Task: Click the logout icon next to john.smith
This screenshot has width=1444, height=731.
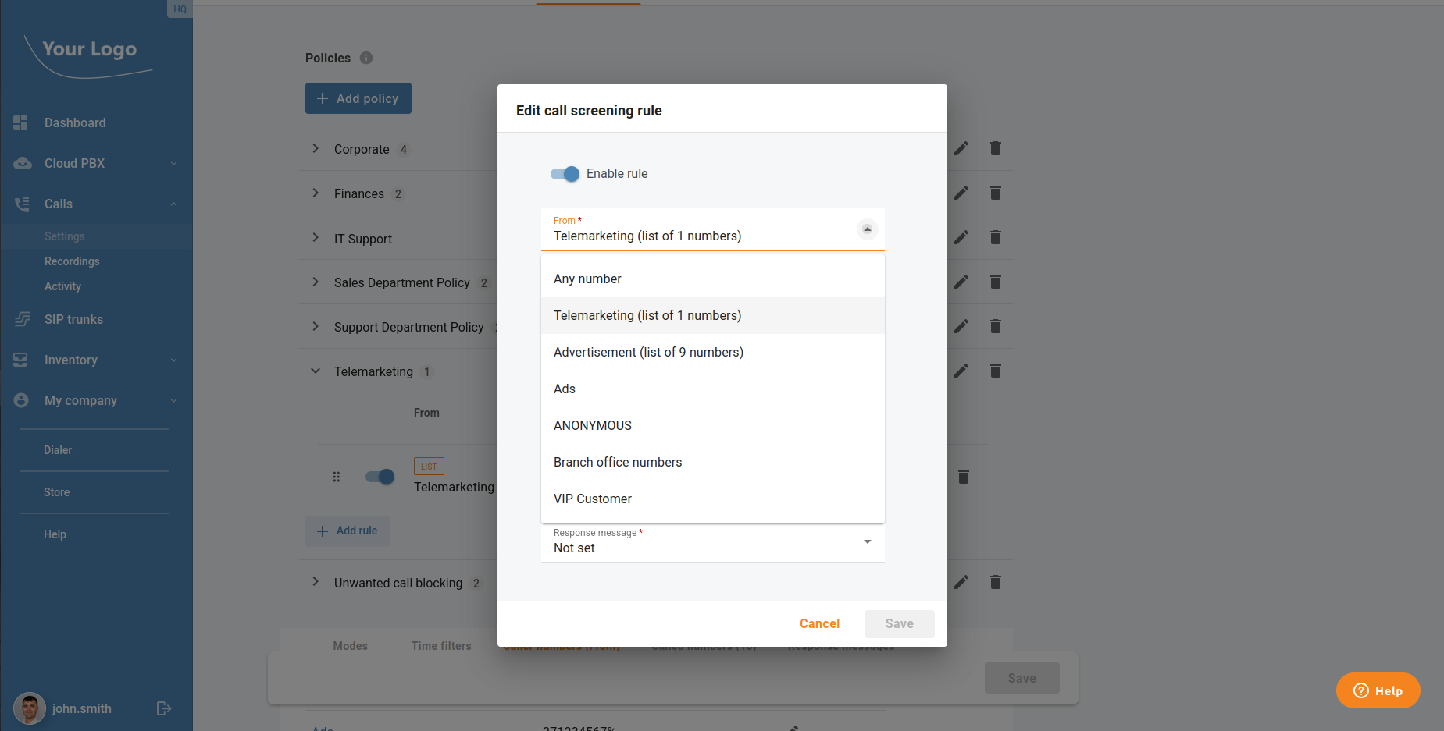Action: click(164, 708)
